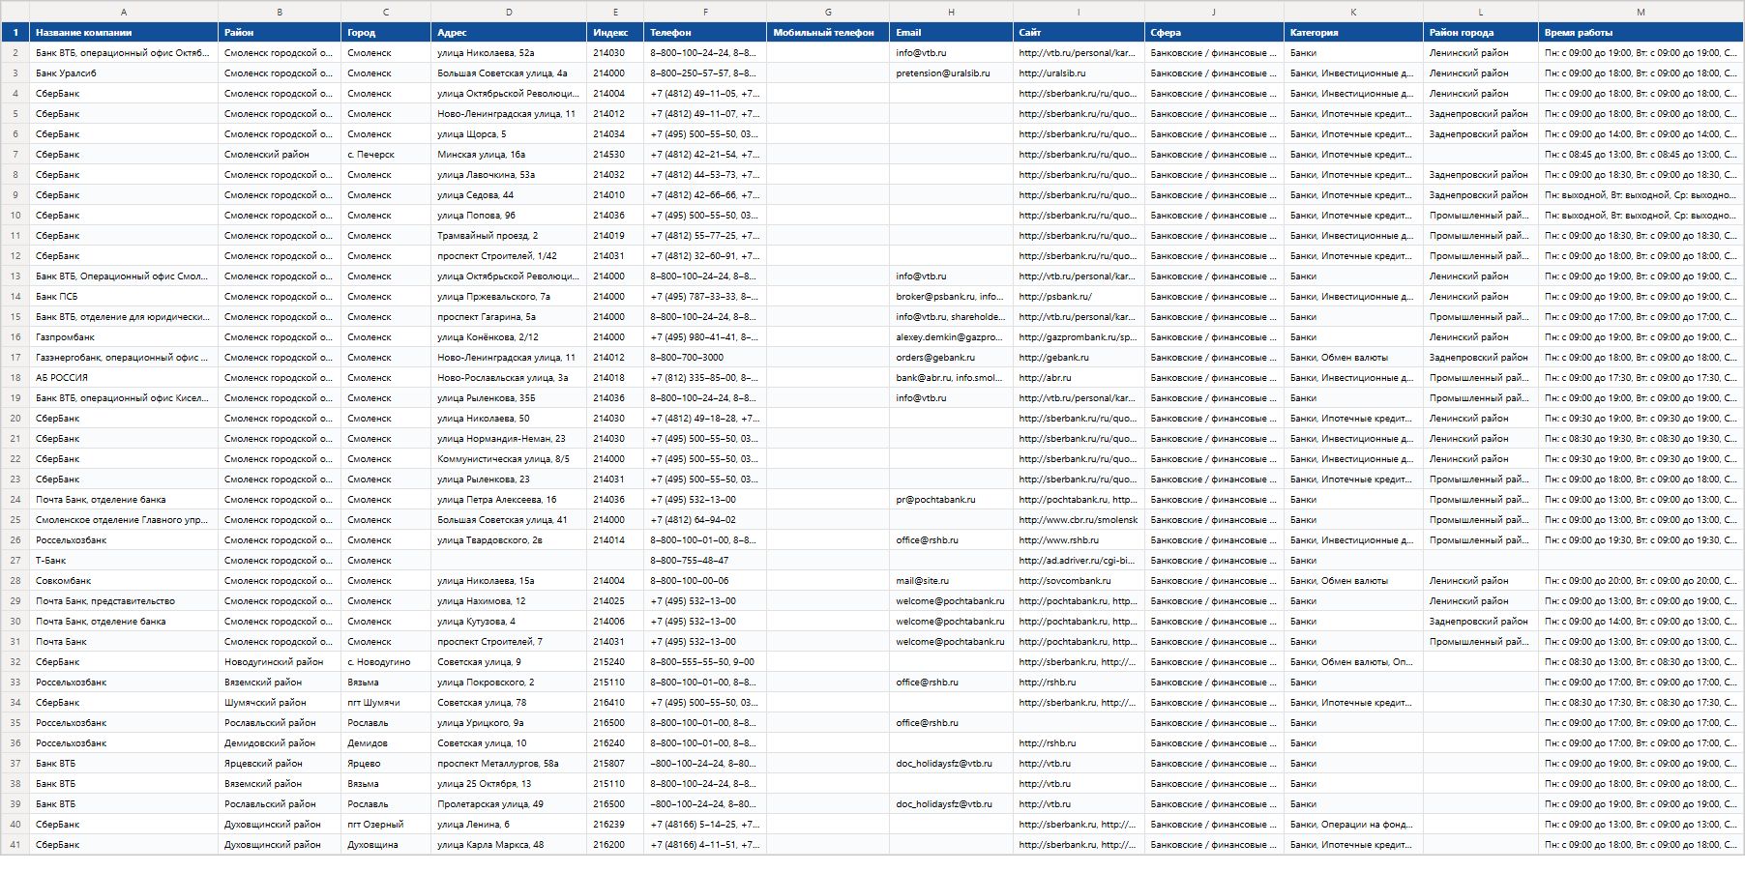Select the 'Банк Уралсиб' cell
1745x872 pixels.
coord(124,73)
